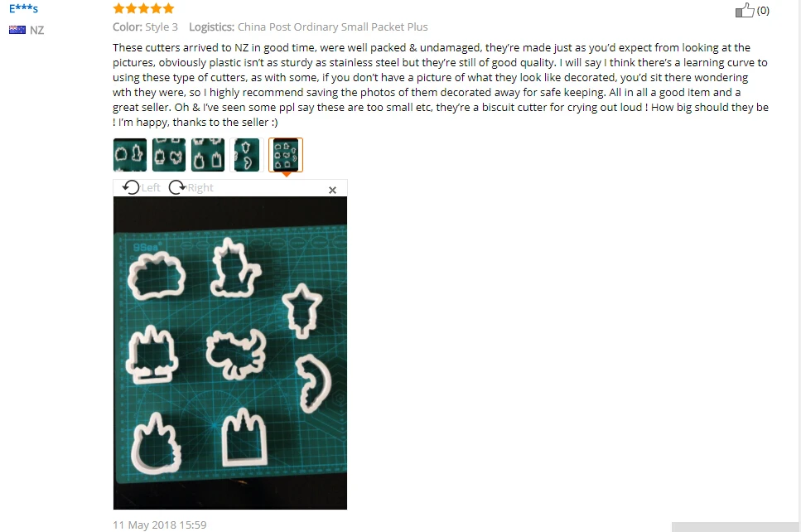This screenshot has width=801, height=532.
Task: Click the "Right" rotate label
Action: click(200, 187)
